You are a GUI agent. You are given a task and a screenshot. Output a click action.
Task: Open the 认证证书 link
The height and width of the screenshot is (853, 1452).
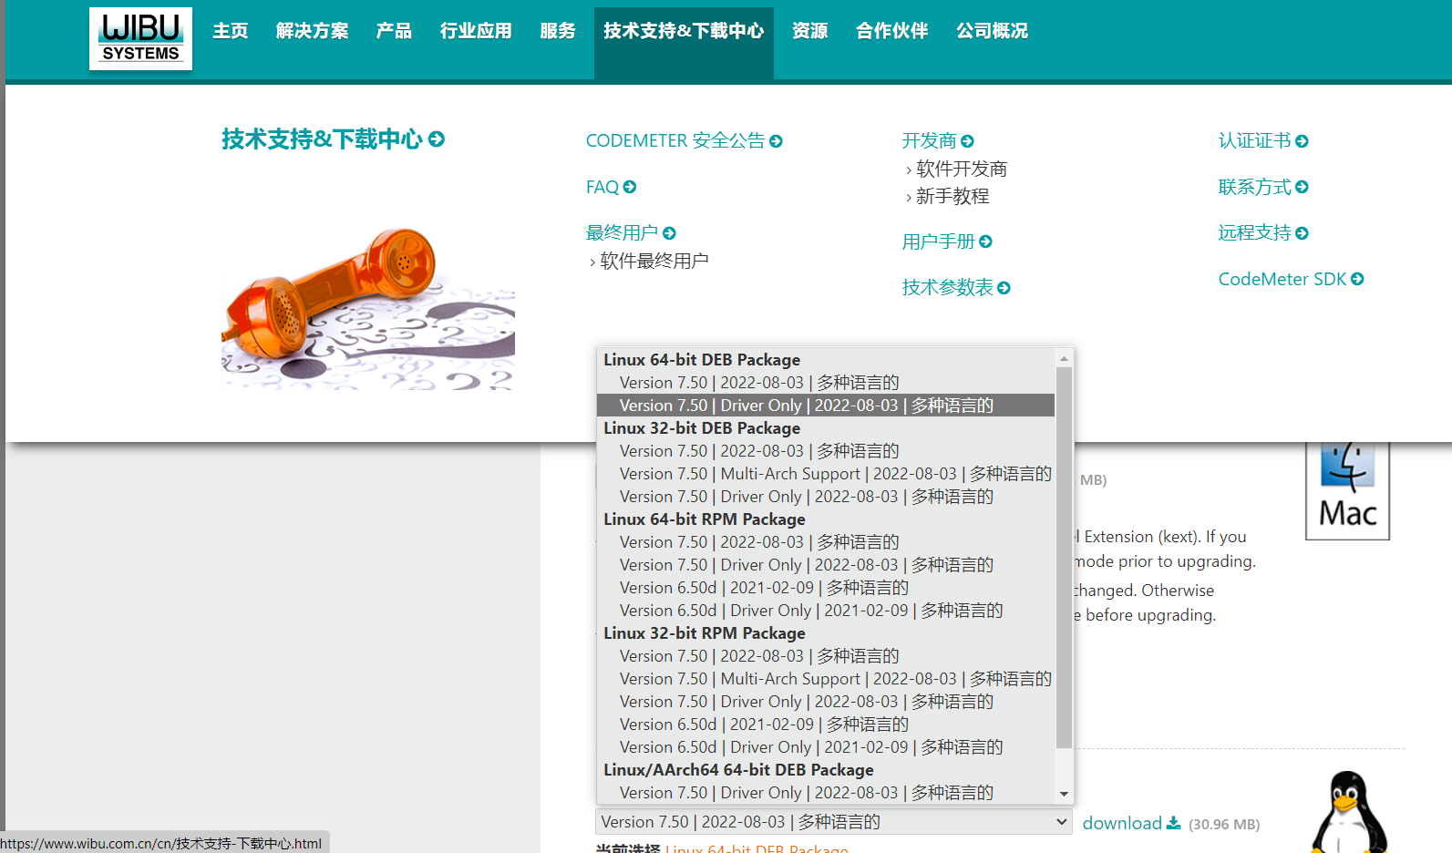click(x=1254, y=140)
